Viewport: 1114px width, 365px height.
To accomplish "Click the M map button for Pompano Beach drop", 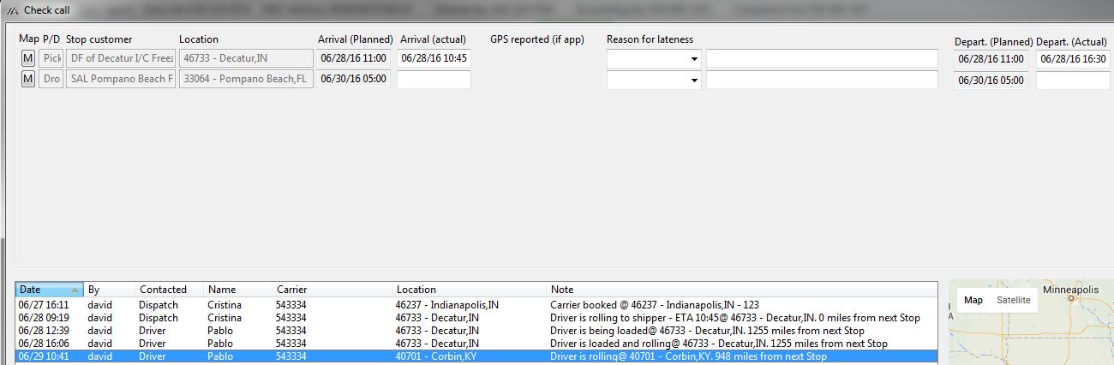I will (x=27, y=80).
